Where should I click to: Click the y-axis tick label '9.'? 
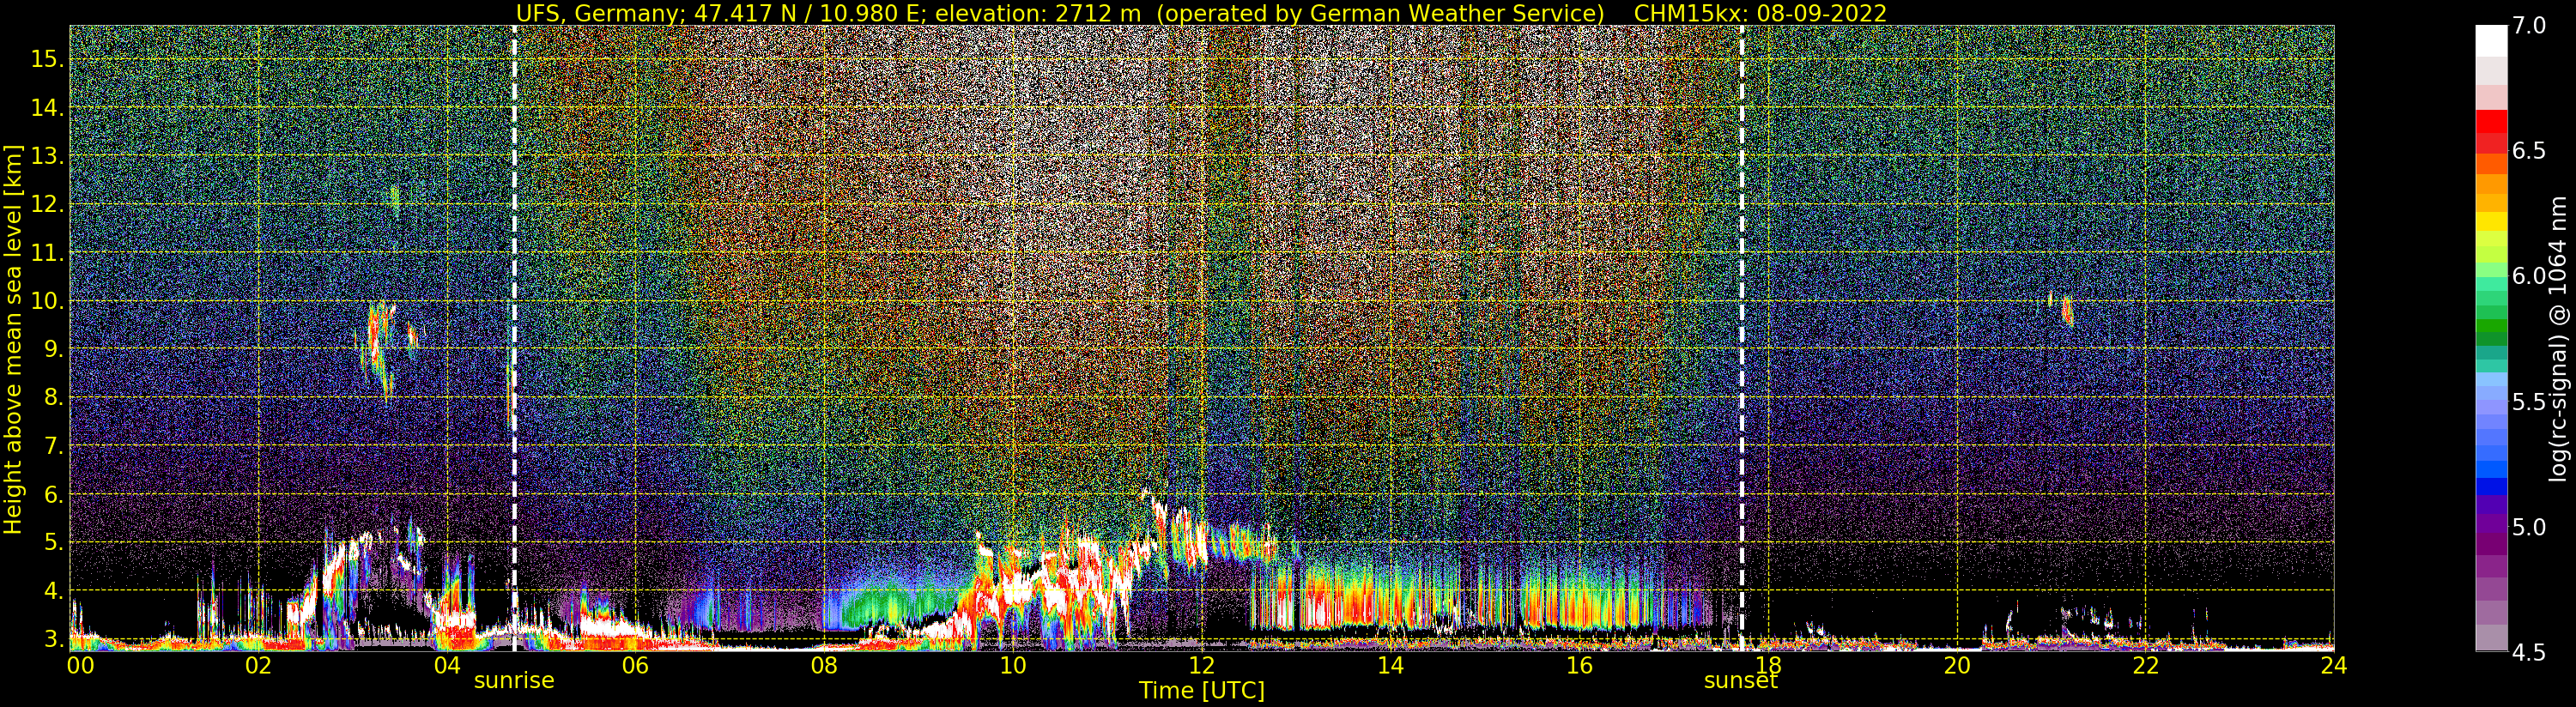pos(53,349)
